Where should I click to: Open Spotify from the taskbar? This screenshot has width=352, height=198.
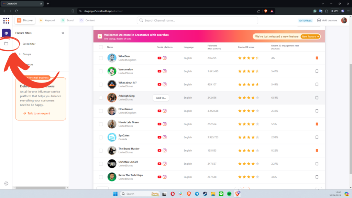tap(229, 194)
